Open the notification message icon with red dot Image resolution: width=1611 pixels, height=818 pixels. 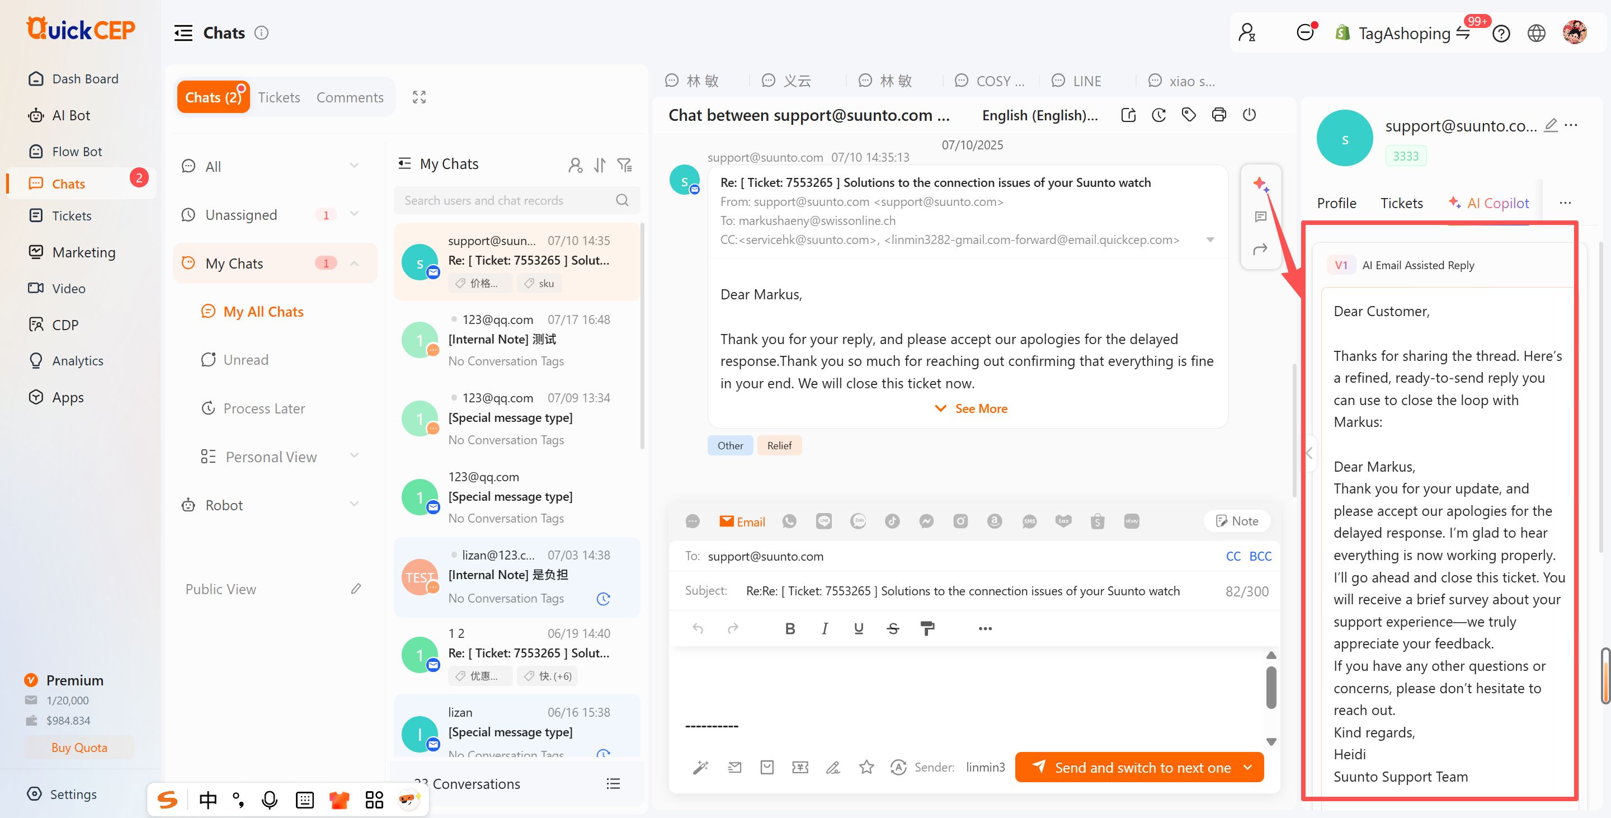tap(1306, 32)
